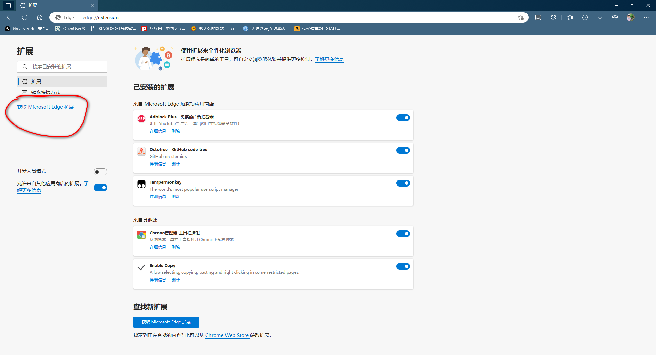Click 了解更多信息 link in the header banner

pos(329,59)
